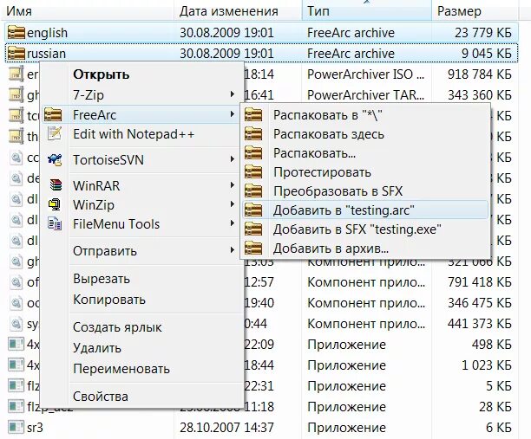Viewport: 531px width, 439px height.
Task: Click the FreeArc icon beside english file
Action: click(16, 33)
